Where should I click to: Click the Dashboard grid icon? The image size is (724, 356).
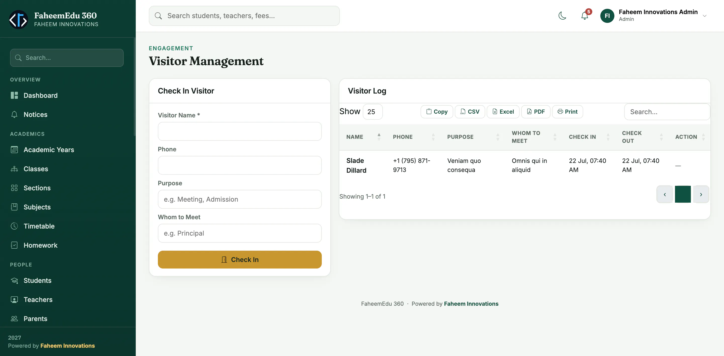point(14,95)
